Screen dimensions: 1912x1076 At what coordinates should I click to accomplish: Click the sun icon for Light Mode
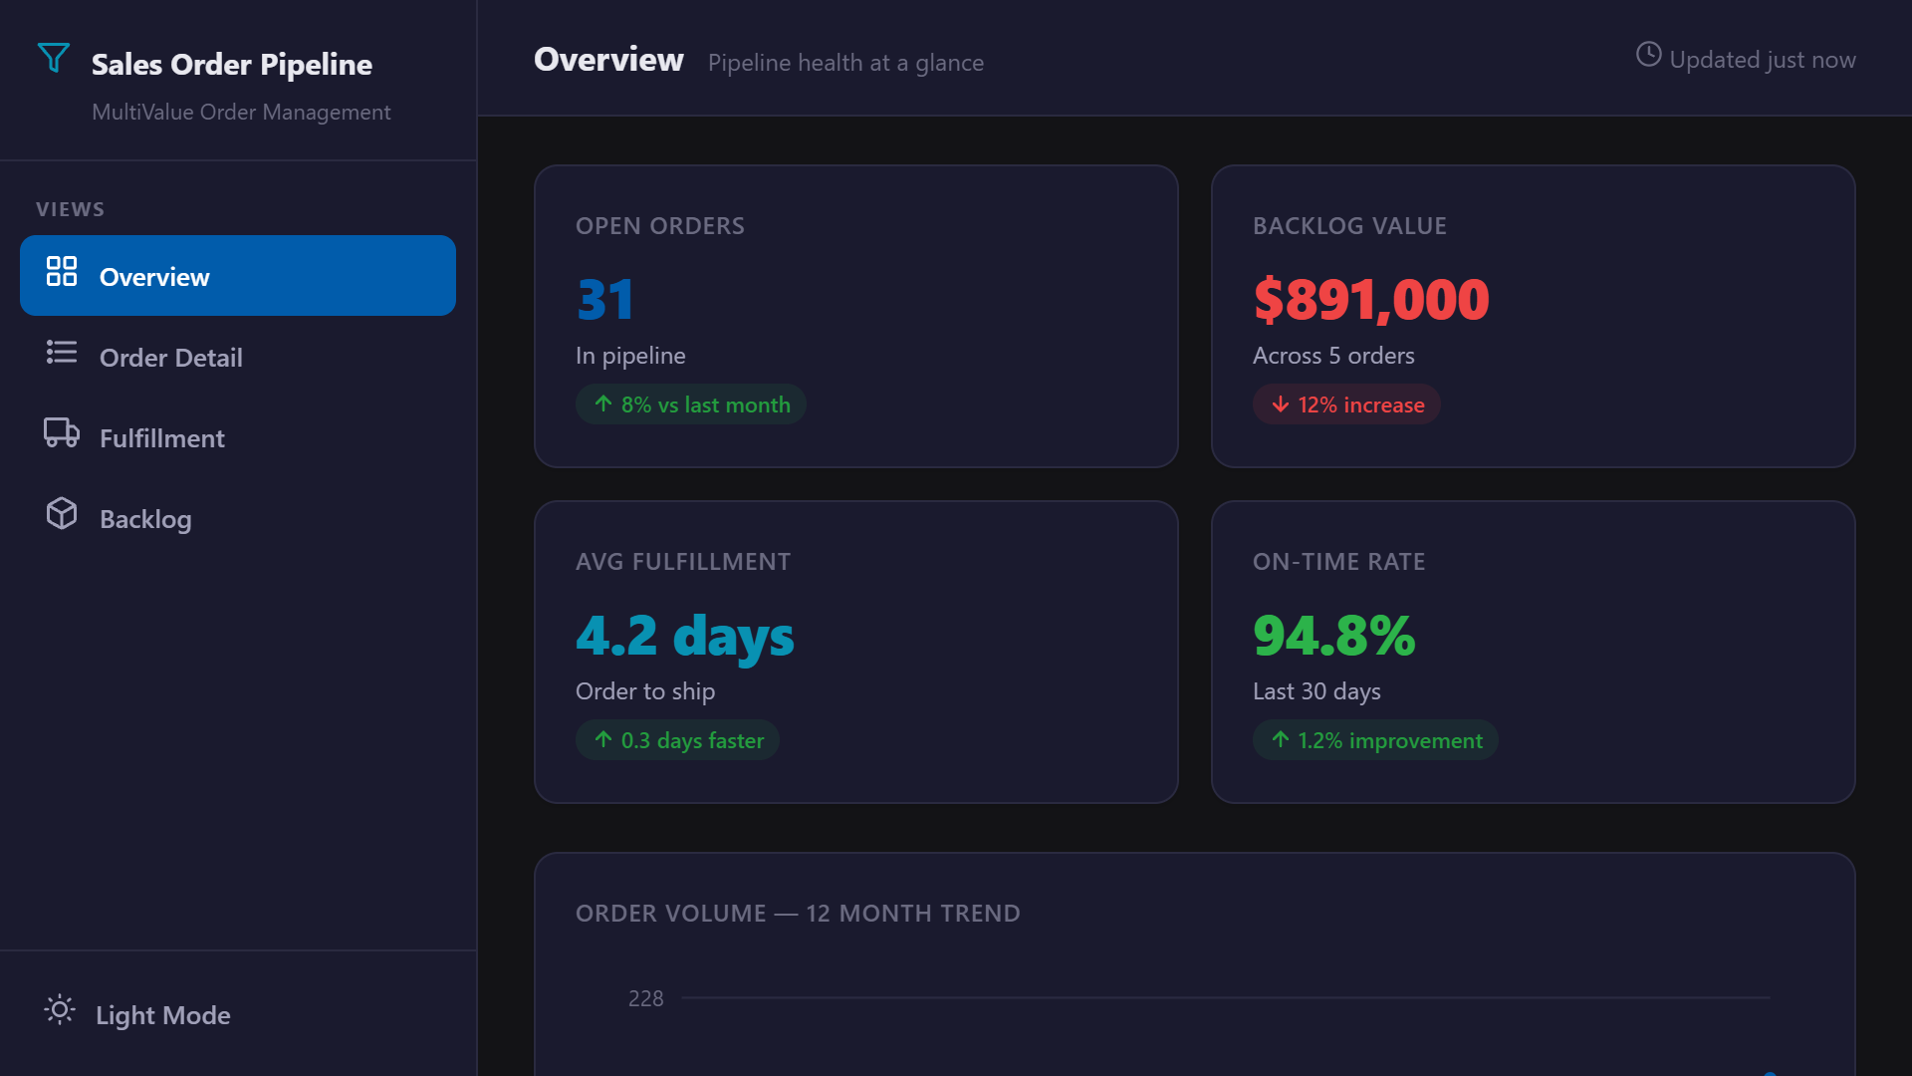click(x=60, y=1010)
